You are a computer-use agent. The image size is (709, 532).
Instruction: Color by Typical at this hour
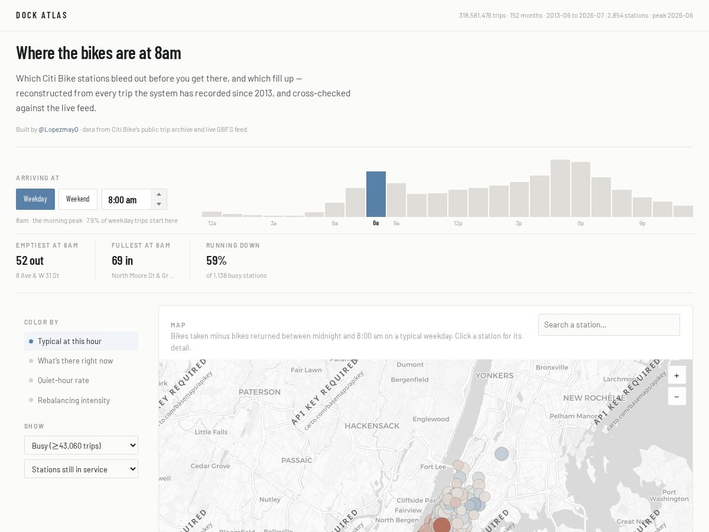tap(81, 341)
